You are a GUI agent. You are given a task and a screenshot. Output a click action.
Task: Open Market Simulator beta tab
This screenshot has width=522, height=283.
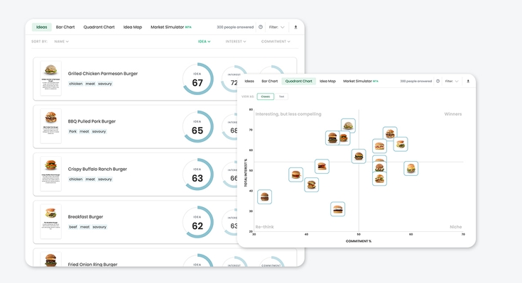170,27
